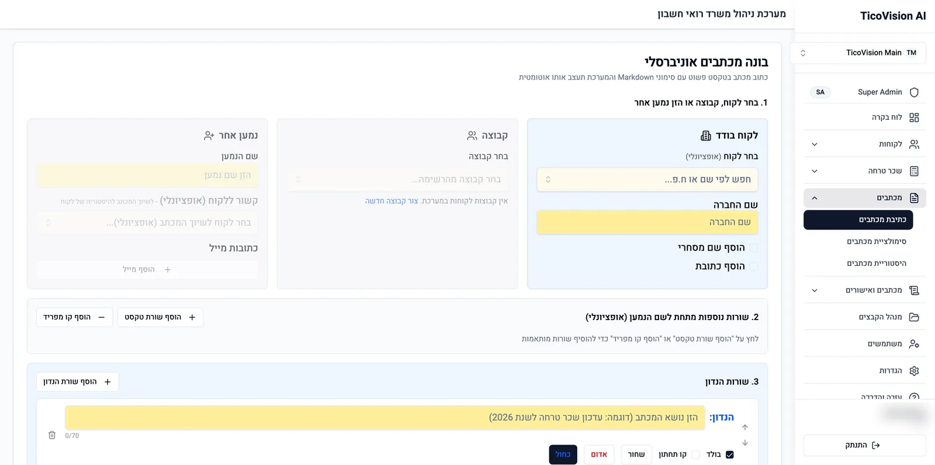
Task: Go to מנהל קבצים page
Action: (x=865, y=317)
